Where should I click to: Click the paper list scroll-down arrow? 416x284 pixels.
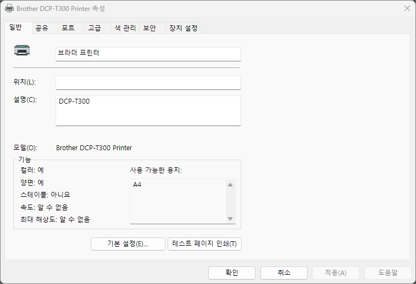(x=230, y=219)
